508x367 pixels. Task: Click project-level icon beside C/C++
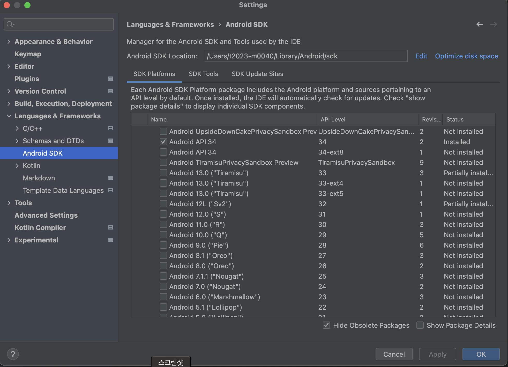110,128
